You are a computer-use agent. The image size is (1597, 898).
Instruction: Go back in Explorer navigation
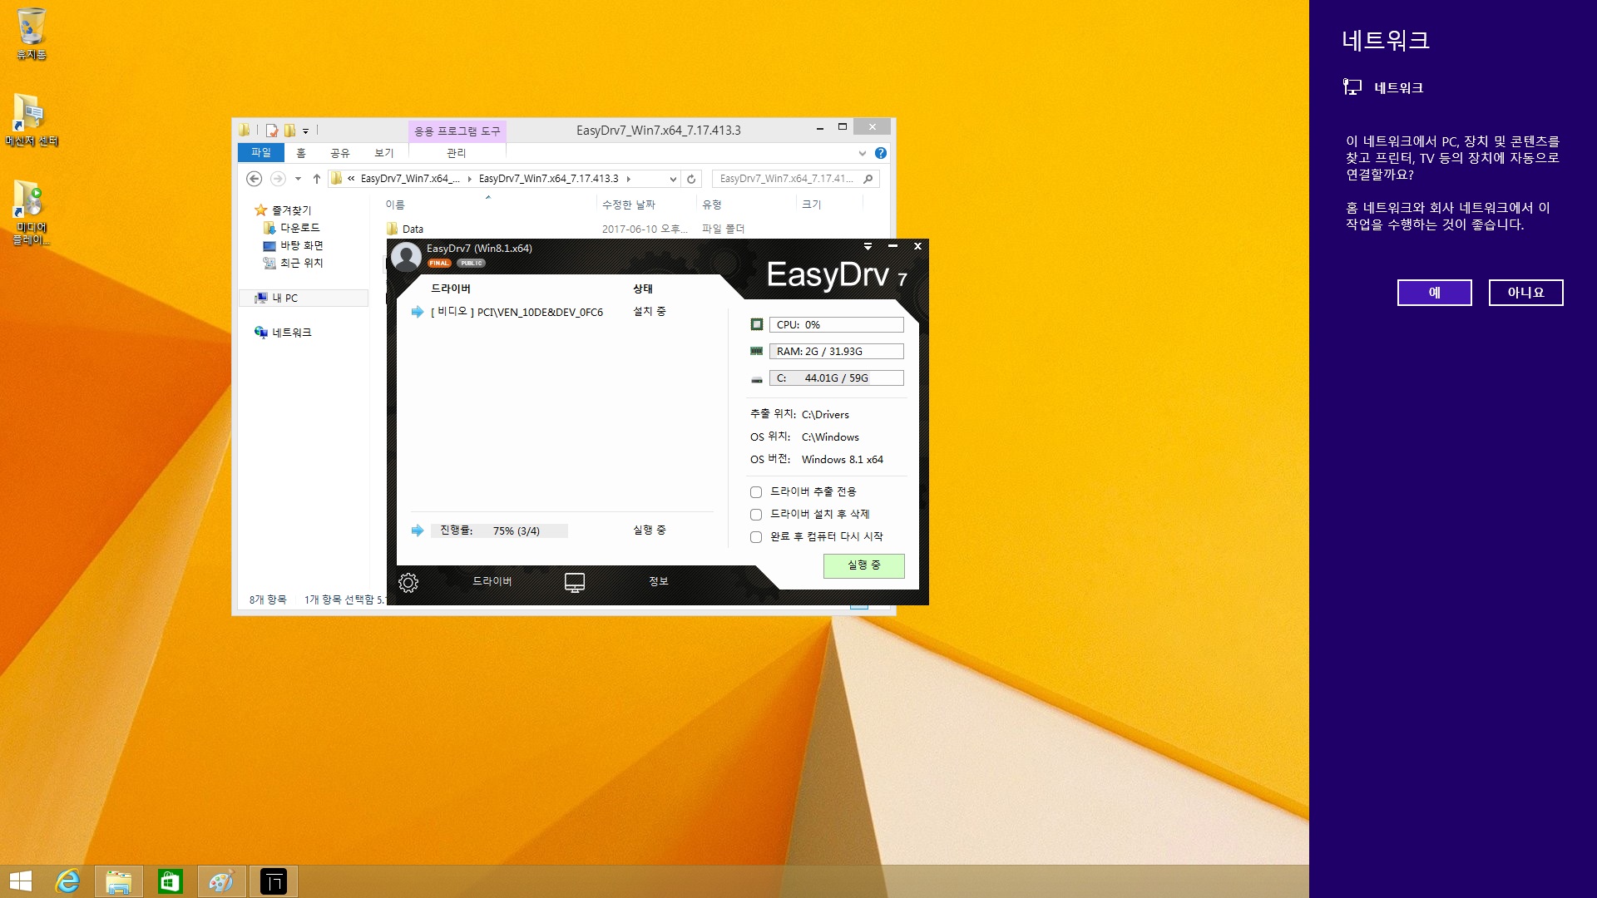click(x=255, y=179)
